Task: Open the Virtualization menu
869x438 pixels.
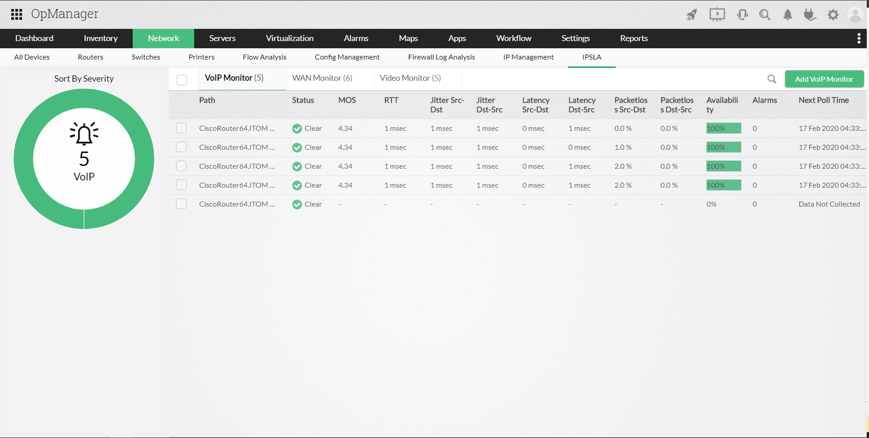Action: pyautogui.click(x=290, y=38)
